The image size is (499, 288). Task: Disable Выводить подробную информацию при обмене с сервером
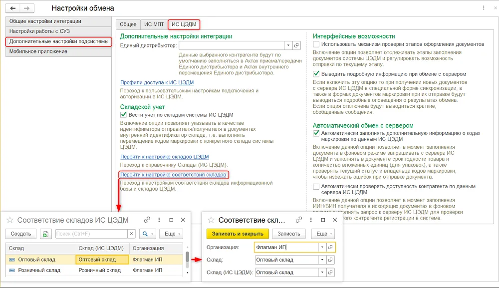[316, 74]
